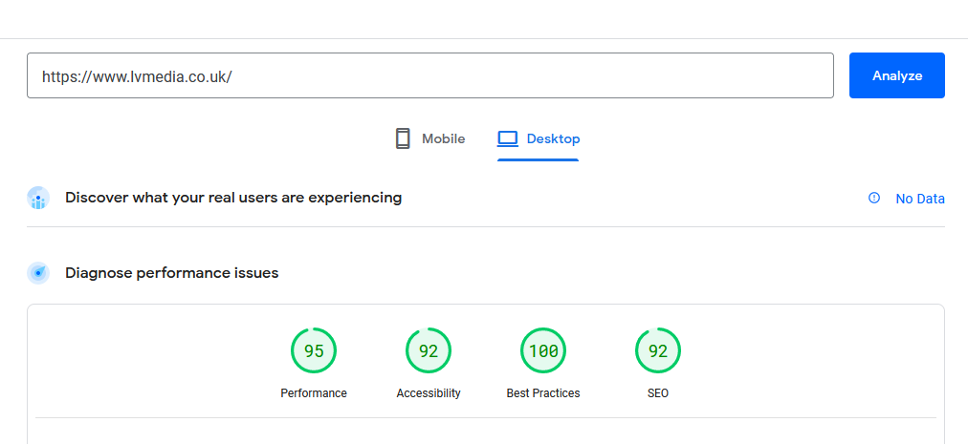Jump to the Accessibility label
This screenshot has width=968, height=444.
point(429,392)
